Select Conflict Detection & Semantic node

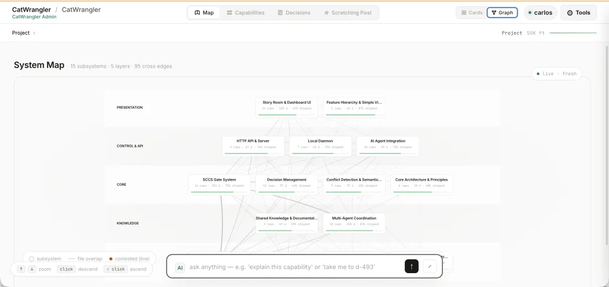click(x=354, y=184)
